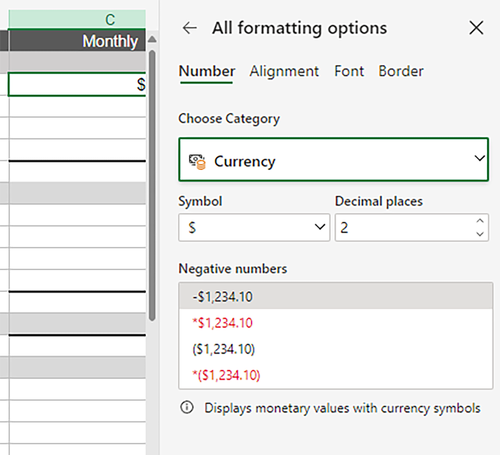Go to the Border tab

pyautogui.click(x=401, y=71)
